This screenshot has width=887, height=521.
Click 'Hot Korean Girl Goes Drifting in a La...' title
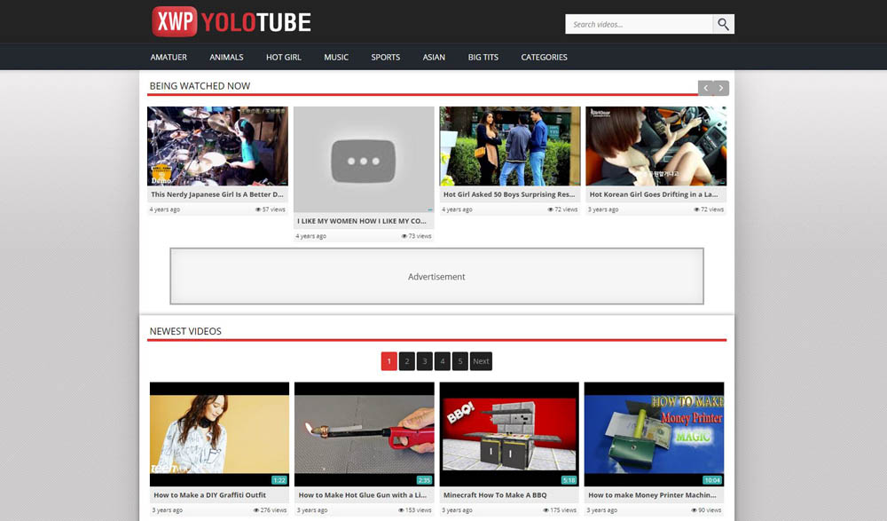tap(654, 194)
